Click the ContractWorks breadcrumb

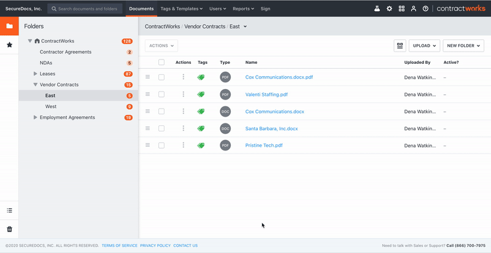[162, 26]
